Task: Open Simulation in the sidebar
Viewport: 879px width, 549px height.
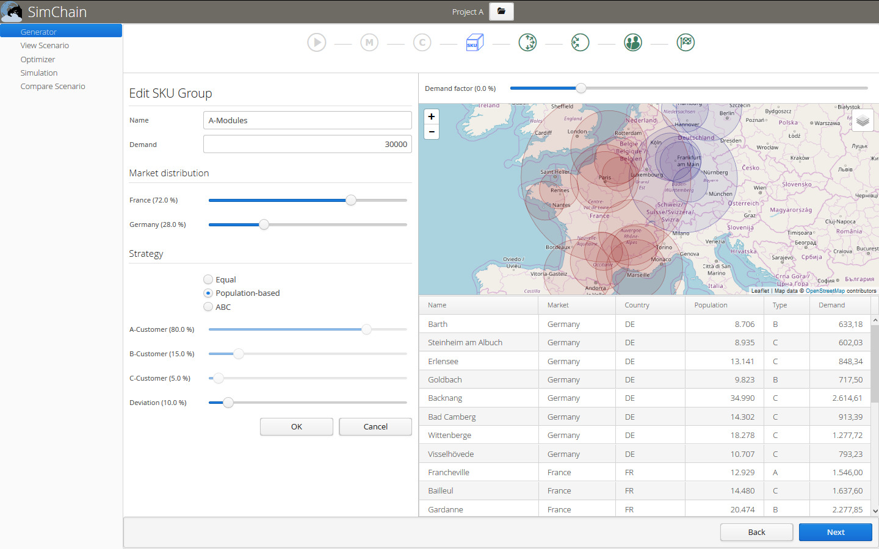Action: pyautogui.click(x=39, y=73)
